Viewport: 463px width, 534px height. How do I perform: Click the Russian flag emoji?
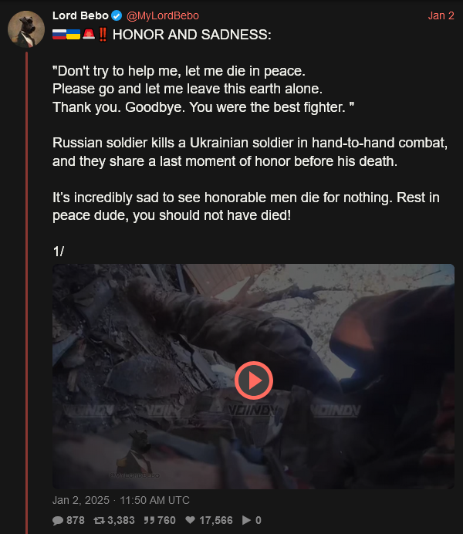click(x=59, y=34)
